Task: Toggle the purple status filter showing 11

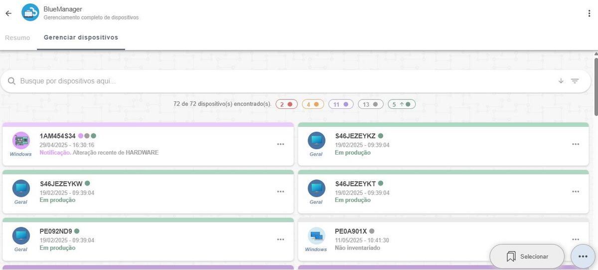Action: coord(340,104)
